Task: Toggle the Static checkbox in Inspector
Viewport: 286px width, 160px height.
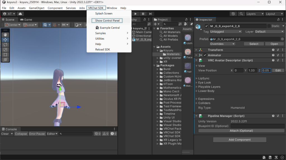Action: pyautogui.click(x=269, y=26)
